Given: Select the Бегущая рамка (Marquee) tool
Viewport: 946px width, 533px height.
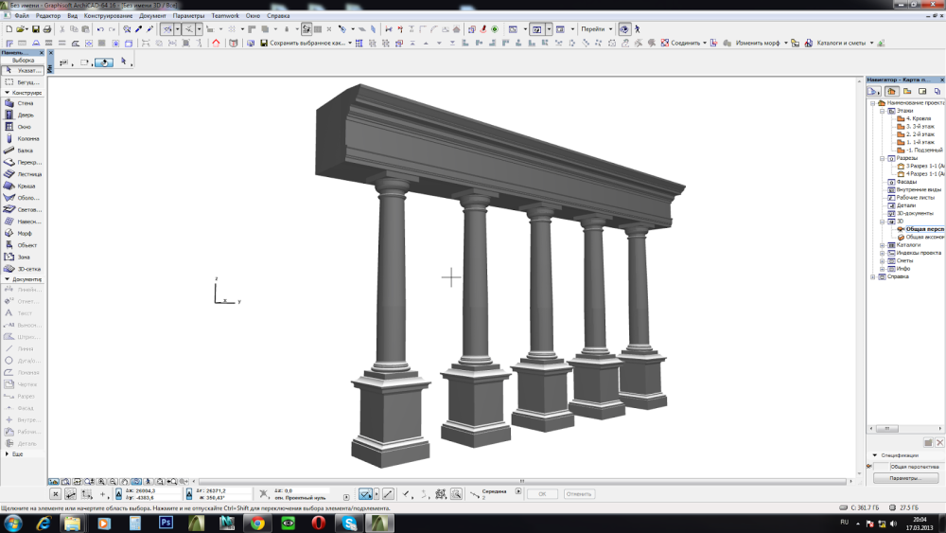Looking at the screenshot, I should (x=23, y=82).
